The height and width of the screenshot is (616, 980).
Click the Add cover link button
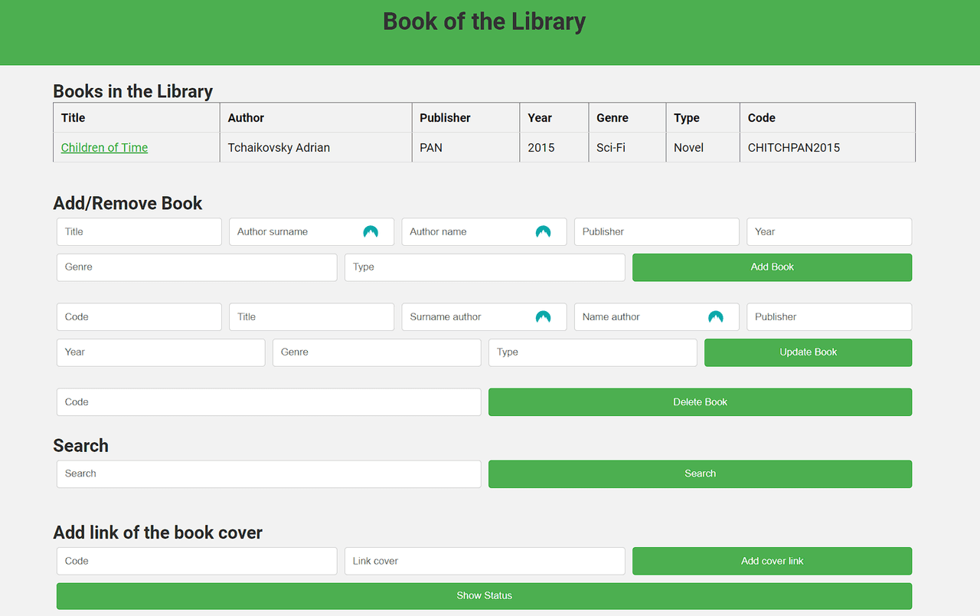click(x=772, y=562)
